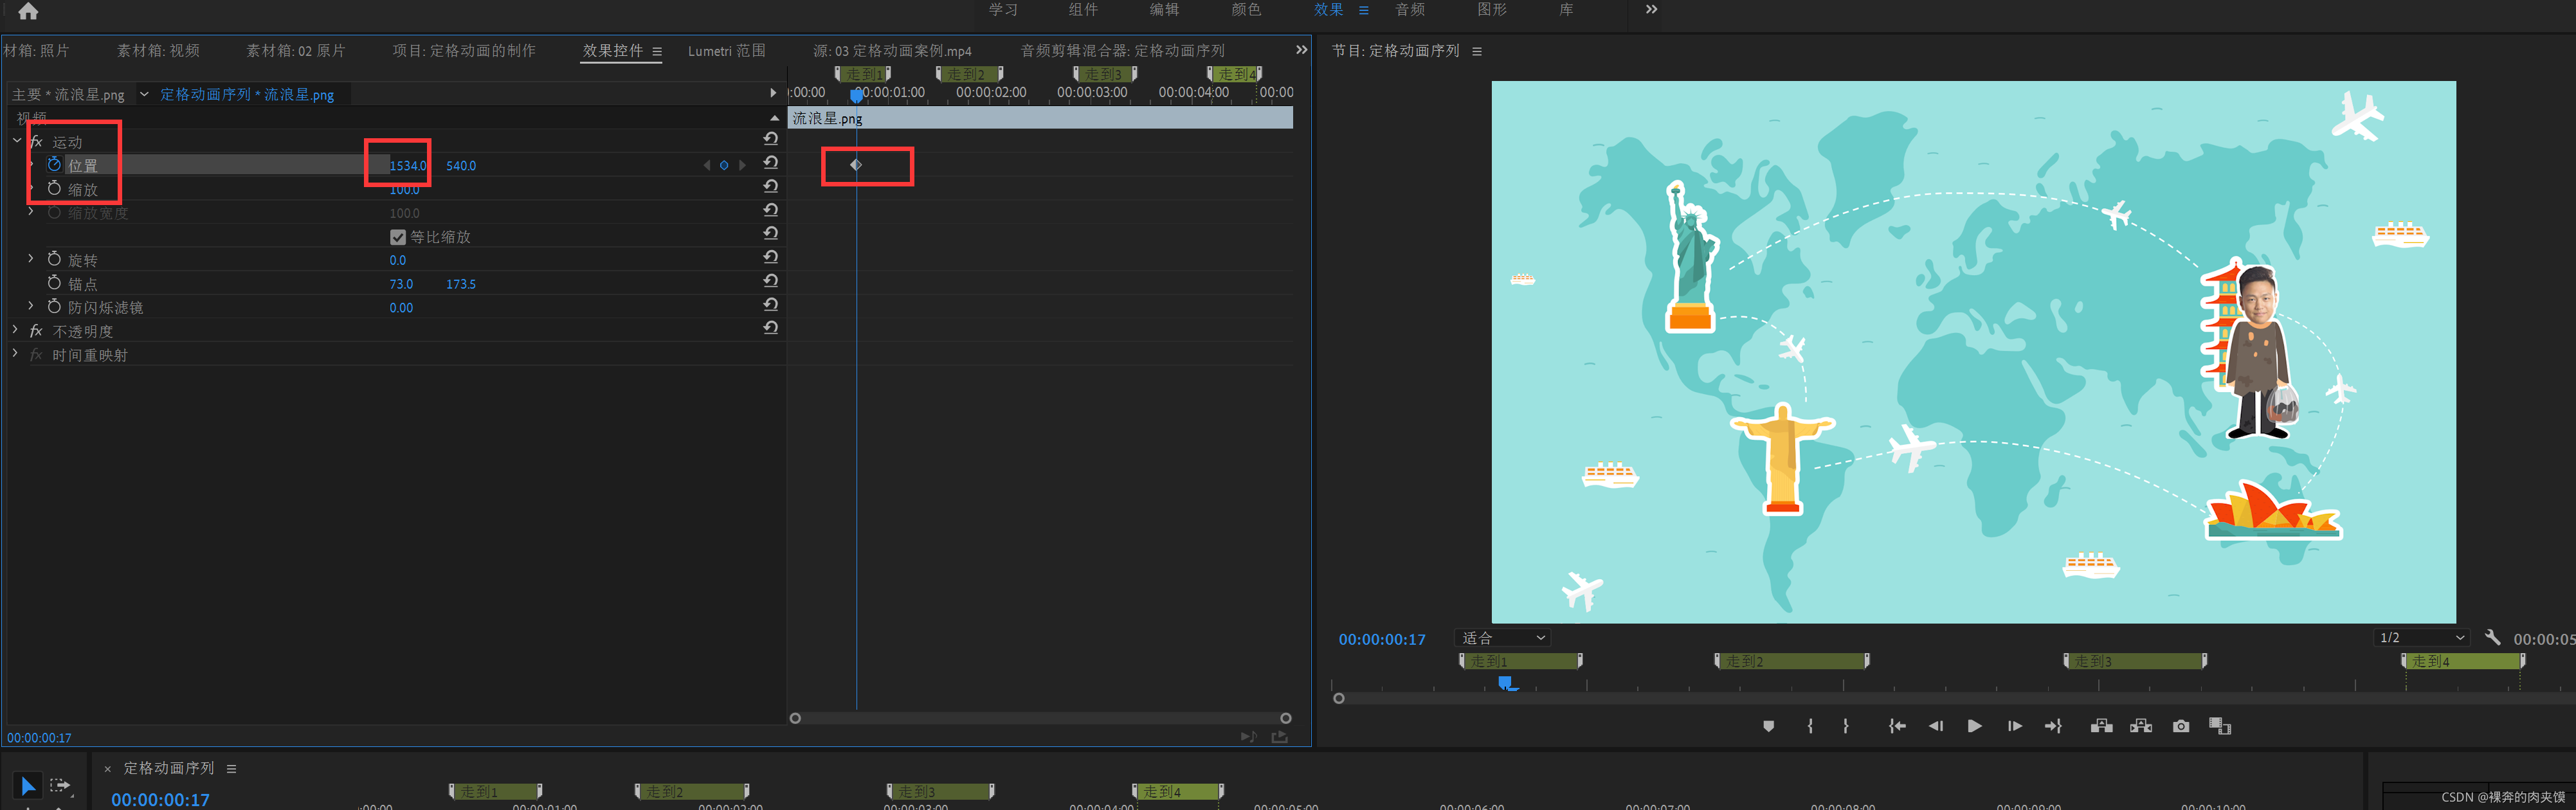Open the 1/2 playback resolution dropdown

point(2421,638)
